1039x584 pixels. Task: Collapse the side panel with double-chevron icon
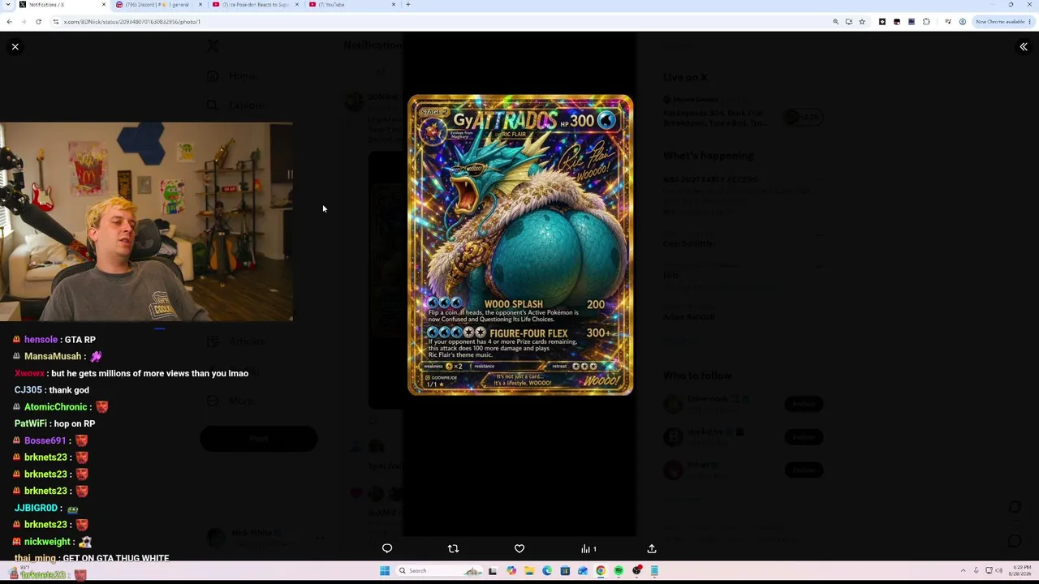1024,47
